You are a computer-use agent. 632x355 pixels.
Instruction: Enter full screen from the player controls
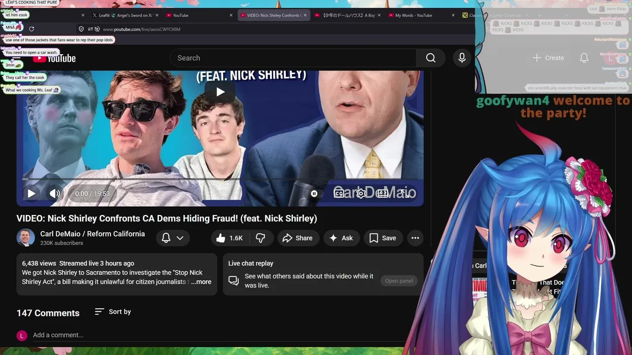[x=404, y=194]
